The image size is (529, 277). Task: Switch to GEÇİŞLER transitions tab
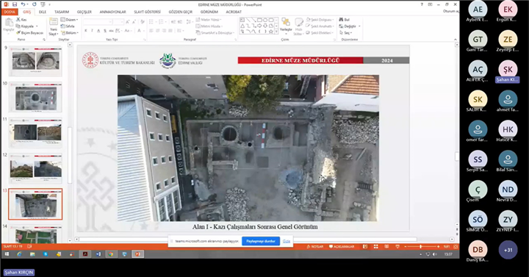[84, 12]
